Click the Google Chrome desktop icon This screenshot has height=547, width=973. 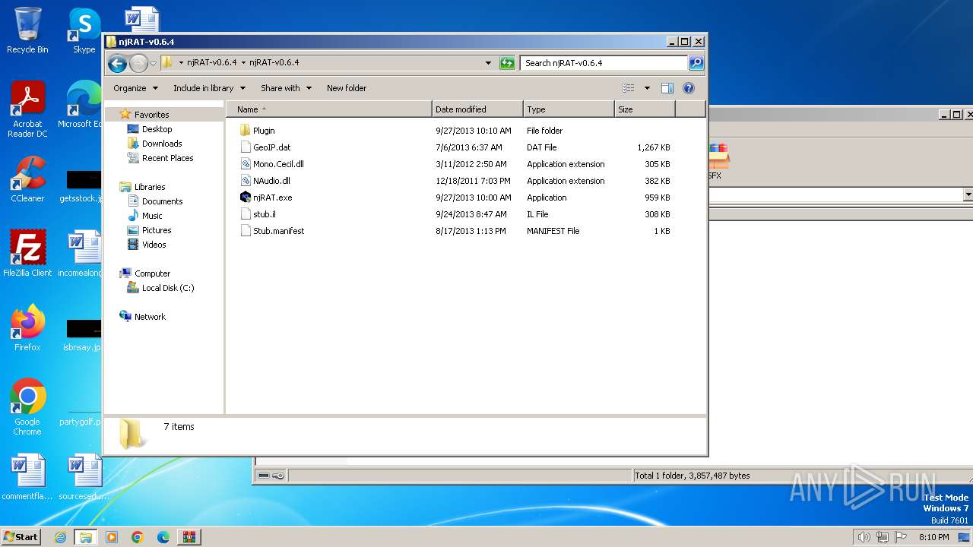pyautogui.click(x=27, y=407)
